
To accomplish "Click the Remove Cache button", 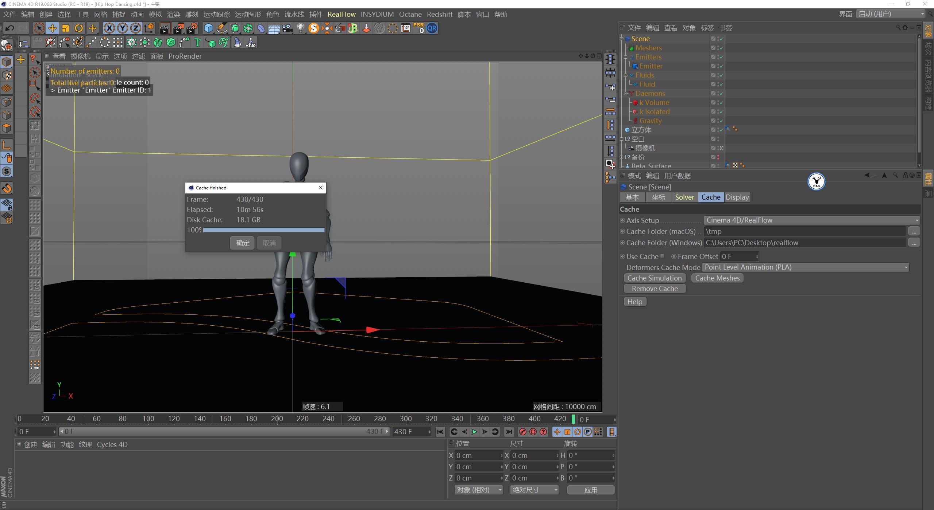I will point(654,288).
